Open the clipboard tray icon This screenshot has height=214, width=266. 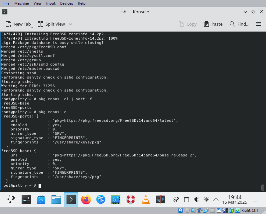coord(187,199)
